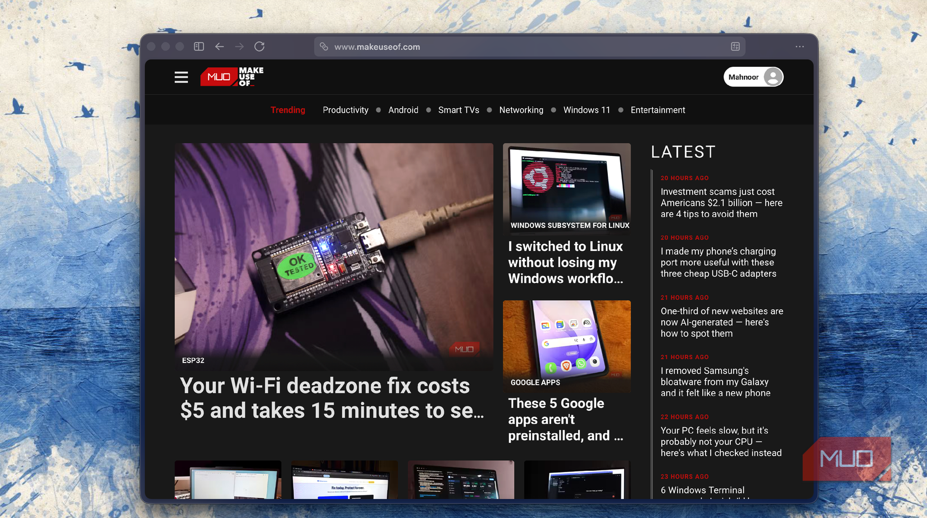Reload the current page
The width and height of the screenshot is (927, 518).
point(260,47)
